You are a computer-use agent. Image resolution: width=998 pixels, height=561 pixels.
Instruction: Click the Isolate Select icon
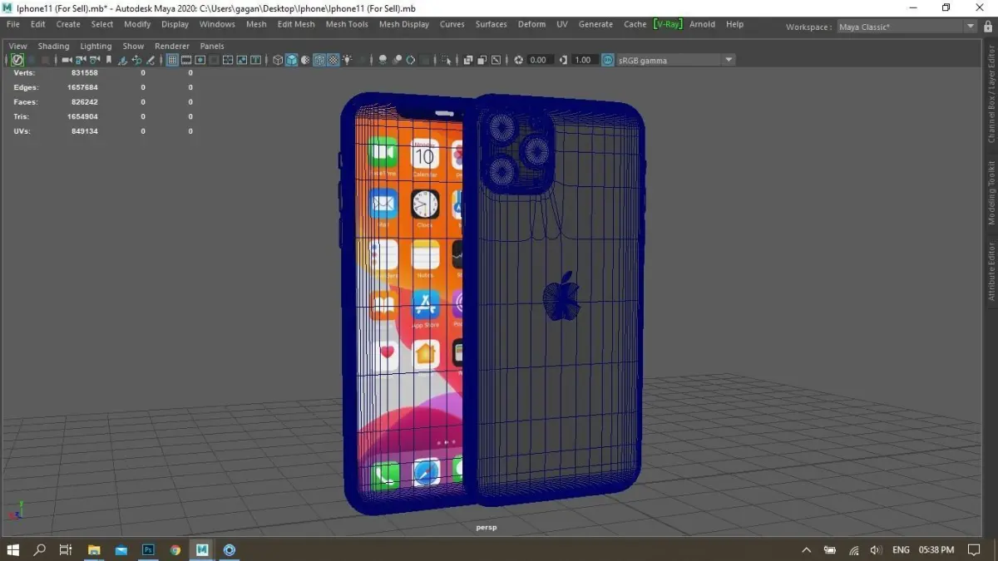pos(446,60)
